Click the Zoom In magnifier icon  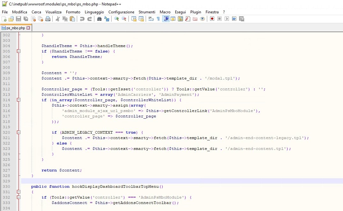117,19
